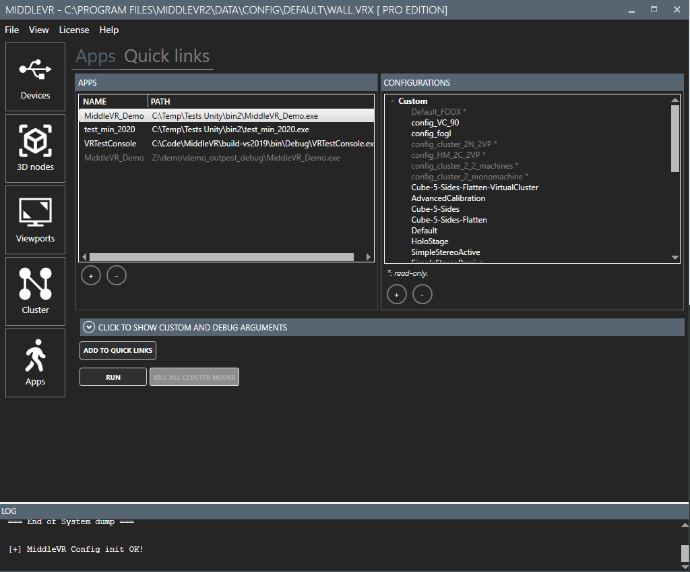The image size is (690, 572).
Task: Select the config_fogl configuration
Action: click(x=431, y=134)
